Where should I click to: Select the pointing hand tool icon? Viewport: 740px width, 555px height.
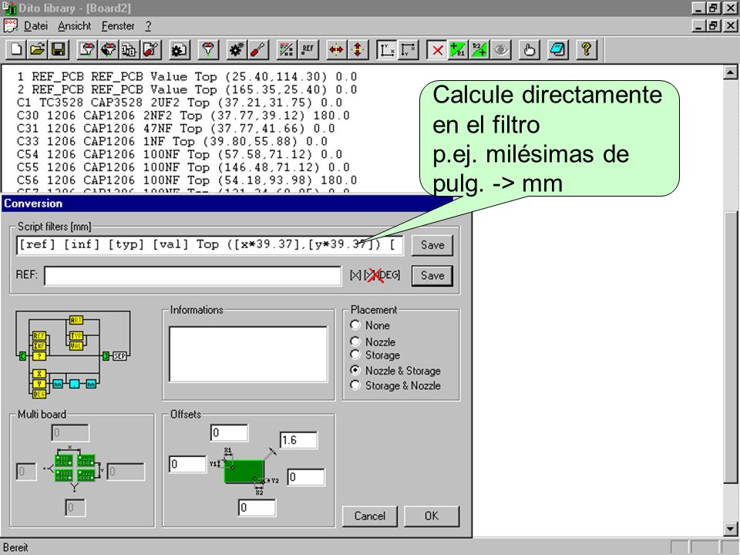(529, 49)
